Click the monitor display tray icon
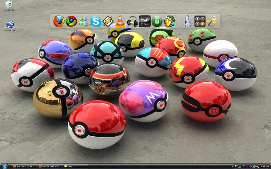The width and height of the screenshot is (271, 169). click(x=254, y=166)
